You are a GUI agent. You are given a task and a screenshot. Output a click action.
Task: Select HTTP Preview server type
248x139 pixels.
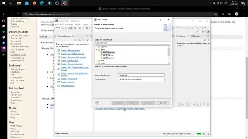[x=109, y=53]
